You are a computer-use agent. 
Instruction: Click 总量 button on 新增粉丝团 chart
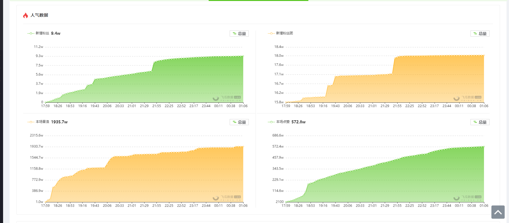(x=480, y=34)
